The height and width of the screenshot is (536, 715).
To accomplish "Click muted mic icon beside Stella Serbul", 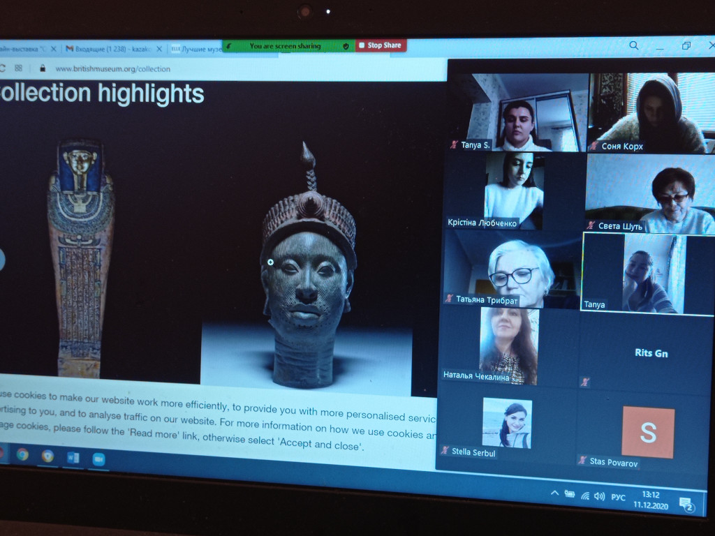I will point(445,451).
